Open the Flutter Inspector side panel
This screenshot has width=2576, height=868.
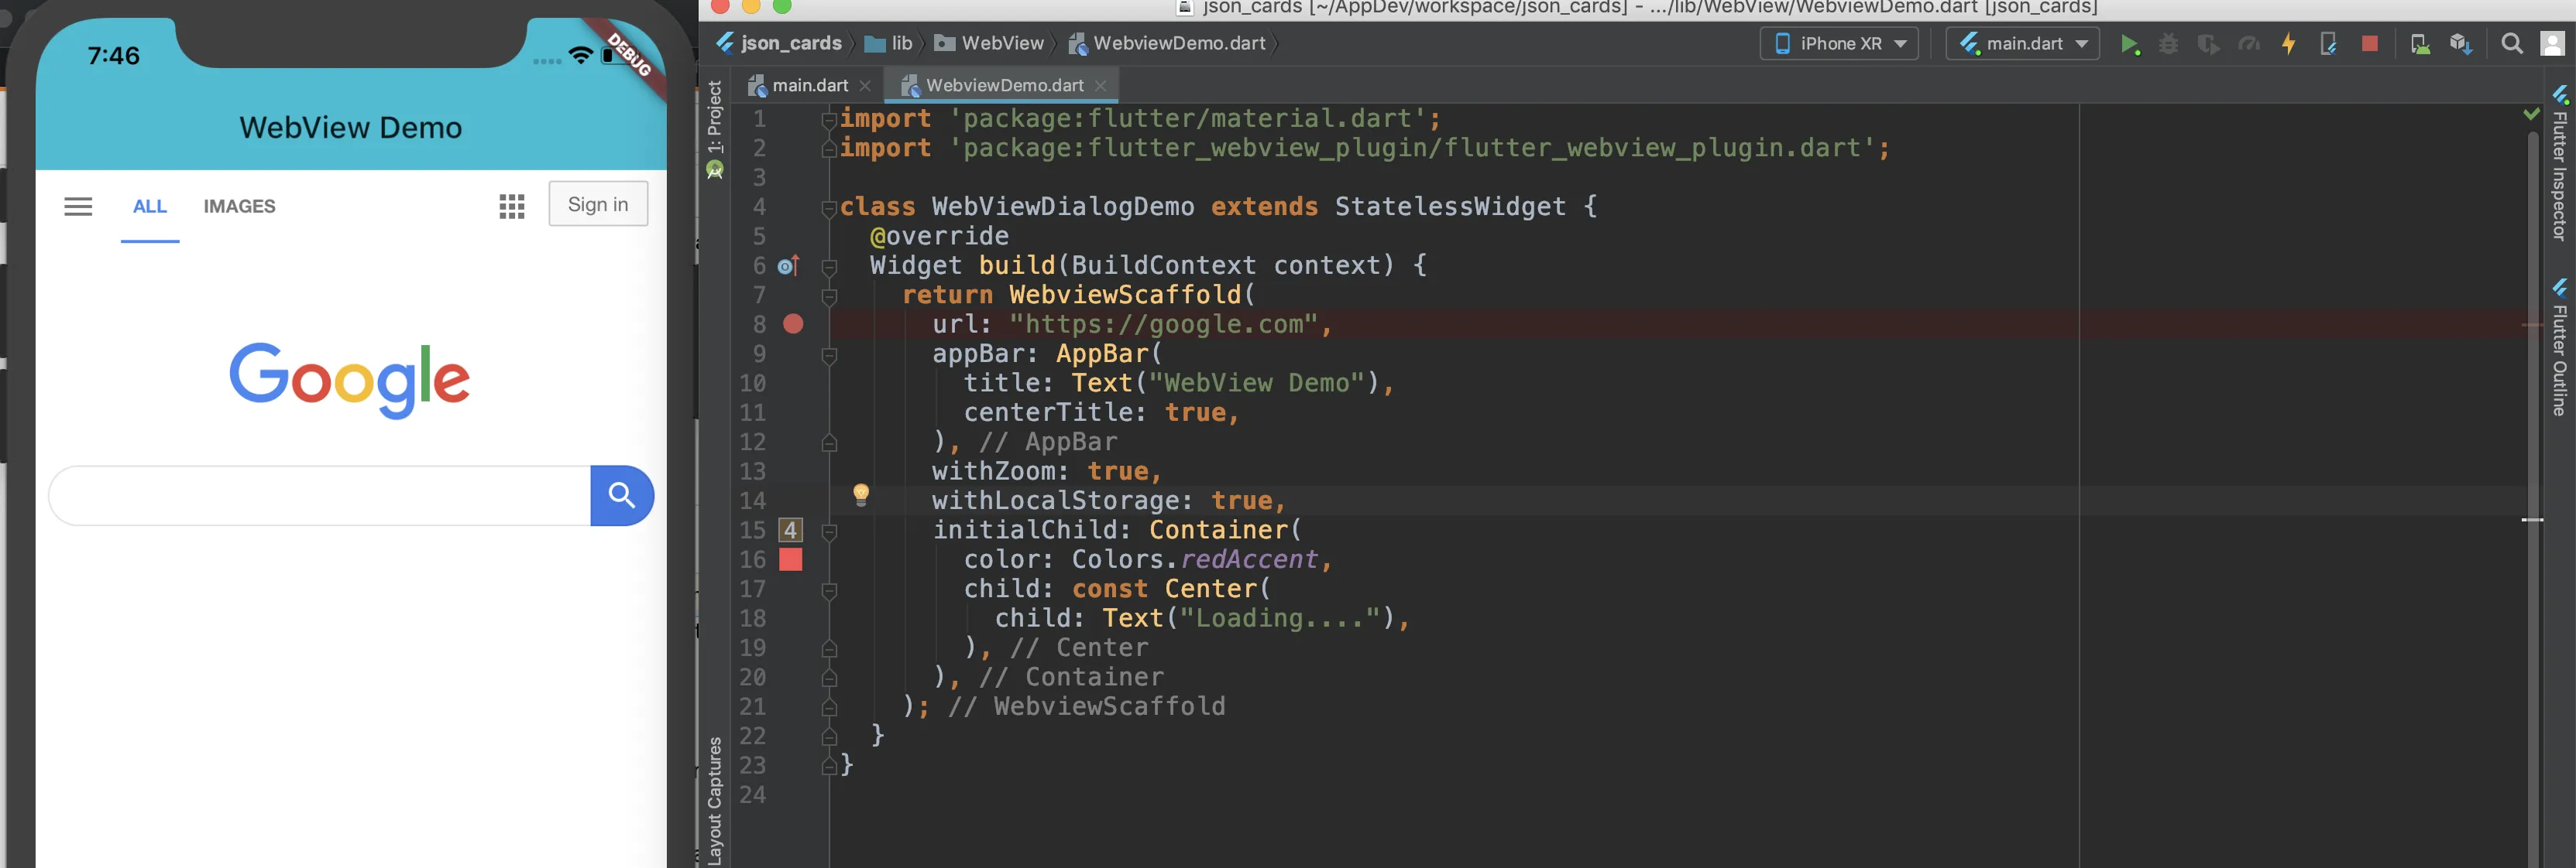coord(2559,165)
